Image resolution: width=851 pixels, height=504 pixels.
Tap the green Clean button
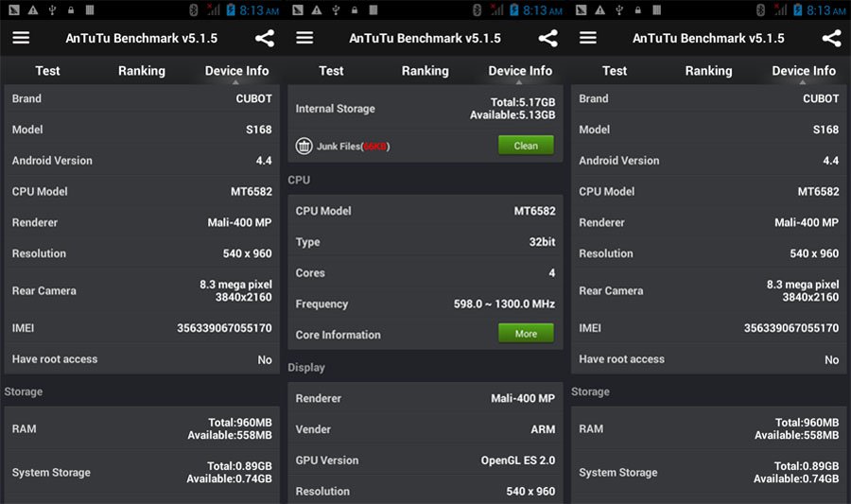click(526, 146)
